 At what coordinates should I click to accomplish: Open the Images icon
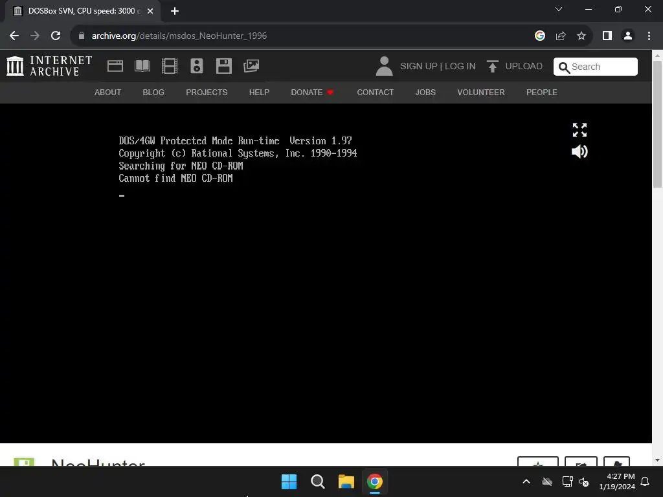click(251, 66)
